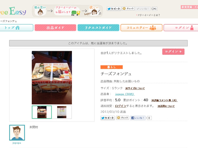The width and height of the screenshot is (198, 148).
Task: Click the pink ログイン→ button
Action: [173, 52]
